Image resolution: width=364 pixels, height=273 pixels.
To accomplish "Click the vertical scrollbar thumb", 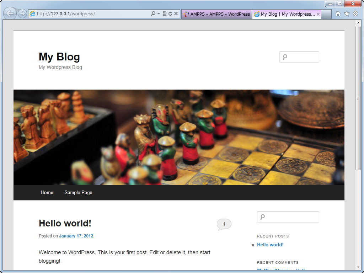I will pos(358,98).
